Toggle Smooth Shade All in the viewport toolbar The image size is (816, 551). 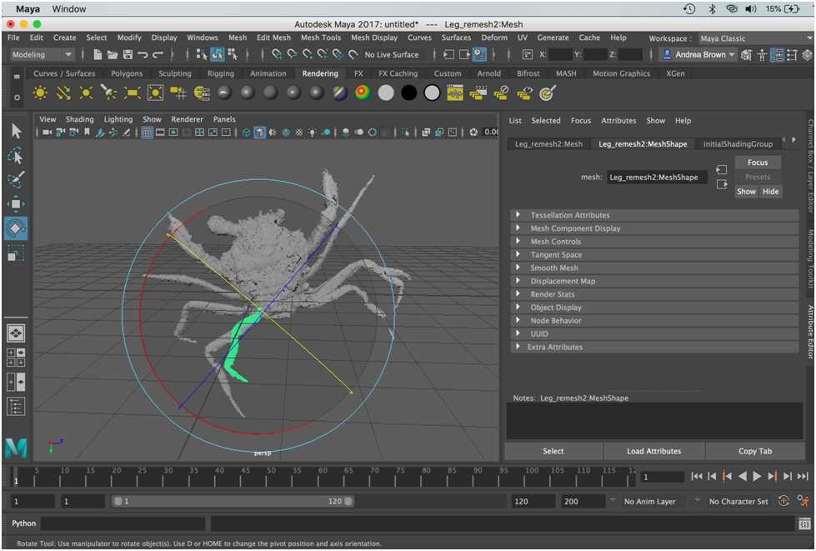point(260,133)
